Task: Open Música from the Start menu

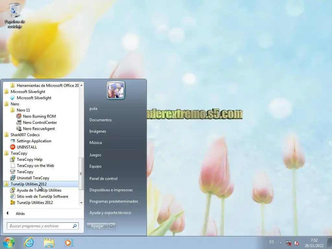Action: click(96, 143)
